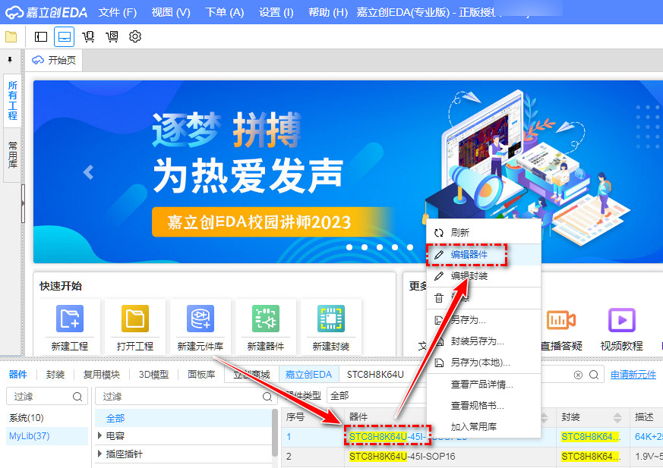Click the pin icon on left sidebar
This screenshot has height=468, width=663.
point(10,60)
